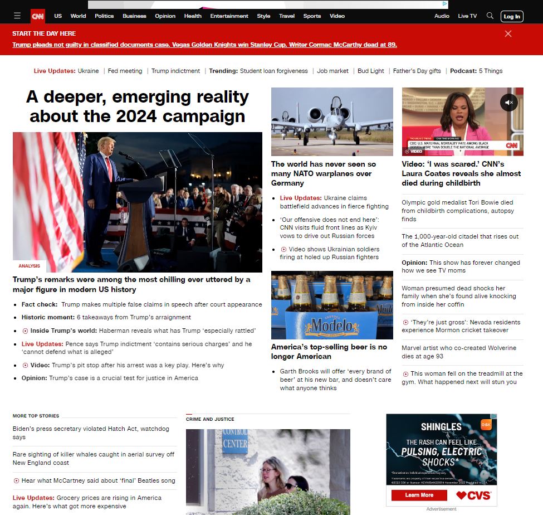Open Live TV
Screen dimensions: 543x515
(467, 16)
